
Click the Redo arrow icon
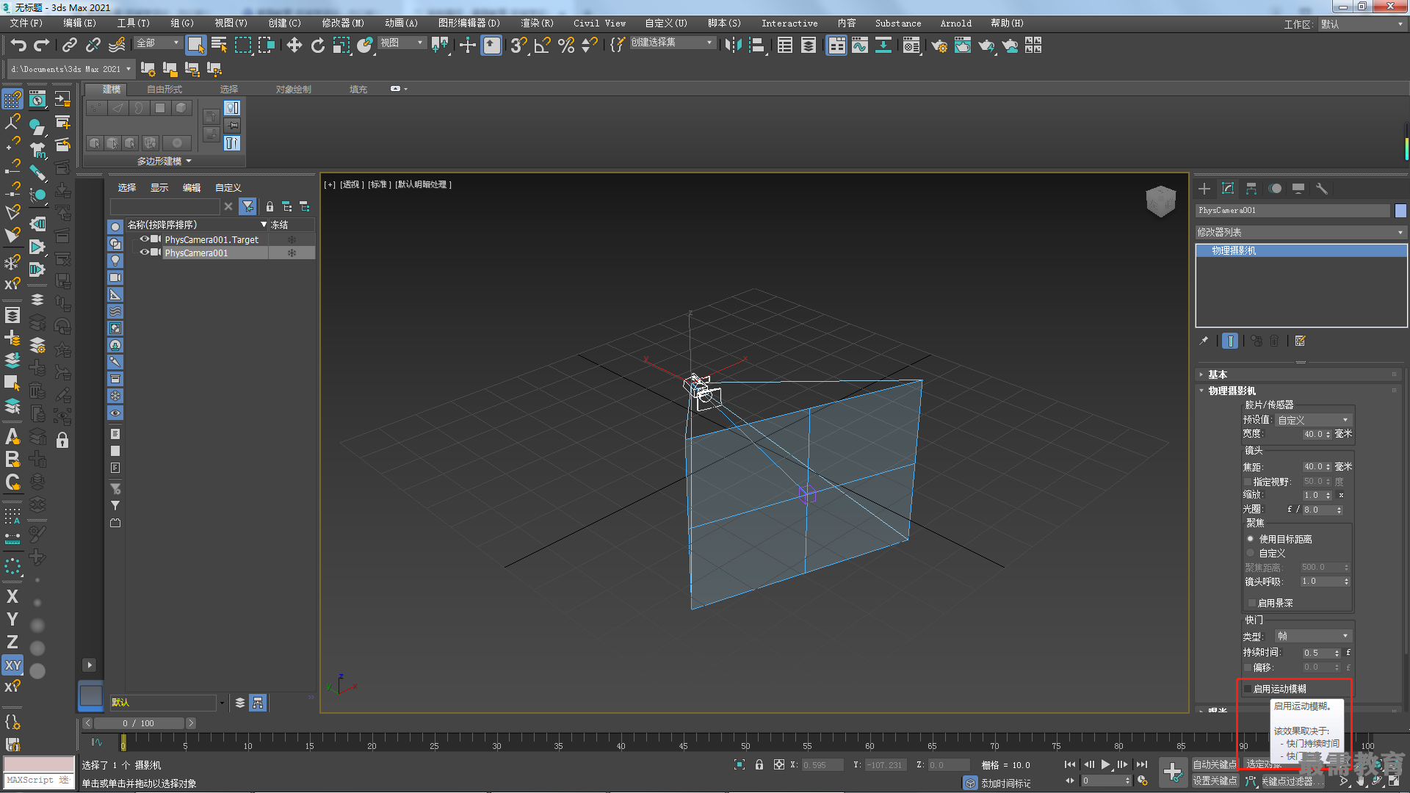(42, 46)
